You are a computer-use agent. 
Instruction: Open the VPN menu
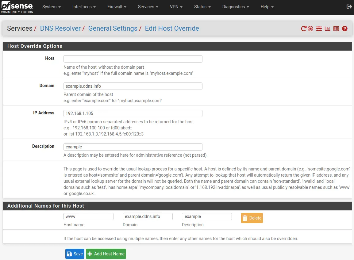[x=176, y=7]
